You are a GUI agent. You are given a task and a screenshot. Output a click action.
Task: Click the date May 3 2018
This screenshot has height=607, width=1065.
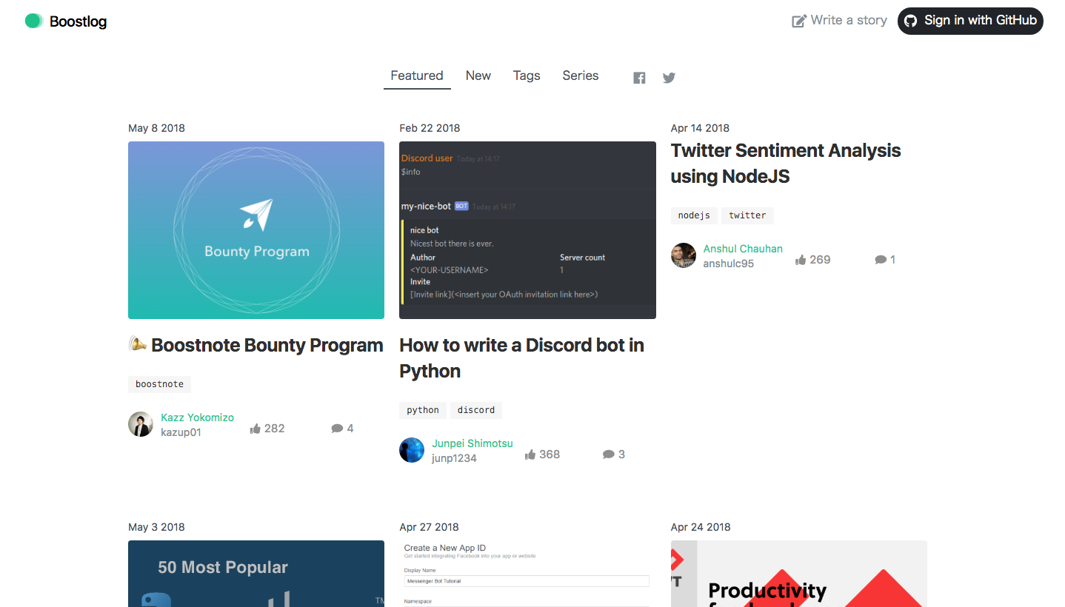pyautogui.click(x=156, y=527)
